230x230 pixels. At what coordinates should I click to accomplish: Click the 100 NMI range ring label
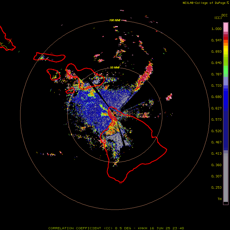[115, 20]
